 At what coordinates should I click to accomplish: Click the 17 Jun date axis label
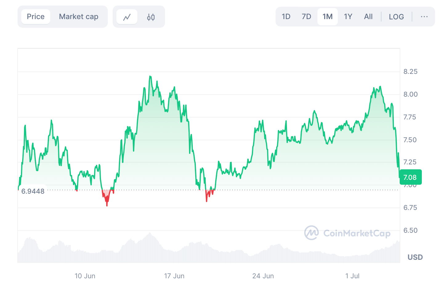[x=174, y=276]
